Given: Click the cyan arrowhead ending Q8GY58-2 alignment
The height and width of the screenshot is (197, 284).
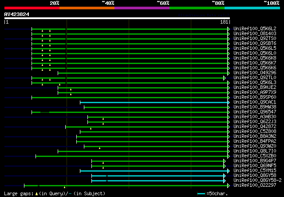Looking at the screenshot, I should point(225,181).
